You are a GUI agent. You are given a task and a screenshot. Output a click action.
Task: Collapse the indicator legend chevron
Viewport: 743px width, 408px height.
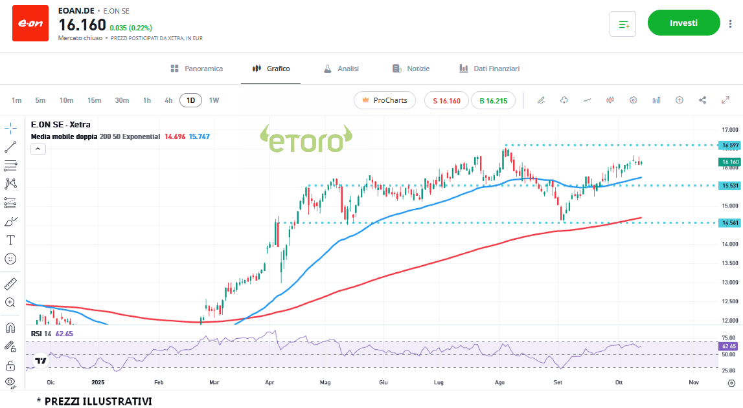point(38,149)
